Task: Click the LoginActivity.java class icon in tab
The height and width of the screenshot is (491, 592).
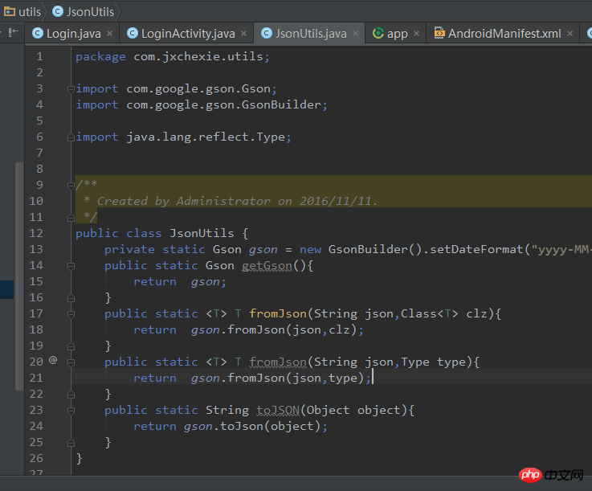Action: point(132,33)
